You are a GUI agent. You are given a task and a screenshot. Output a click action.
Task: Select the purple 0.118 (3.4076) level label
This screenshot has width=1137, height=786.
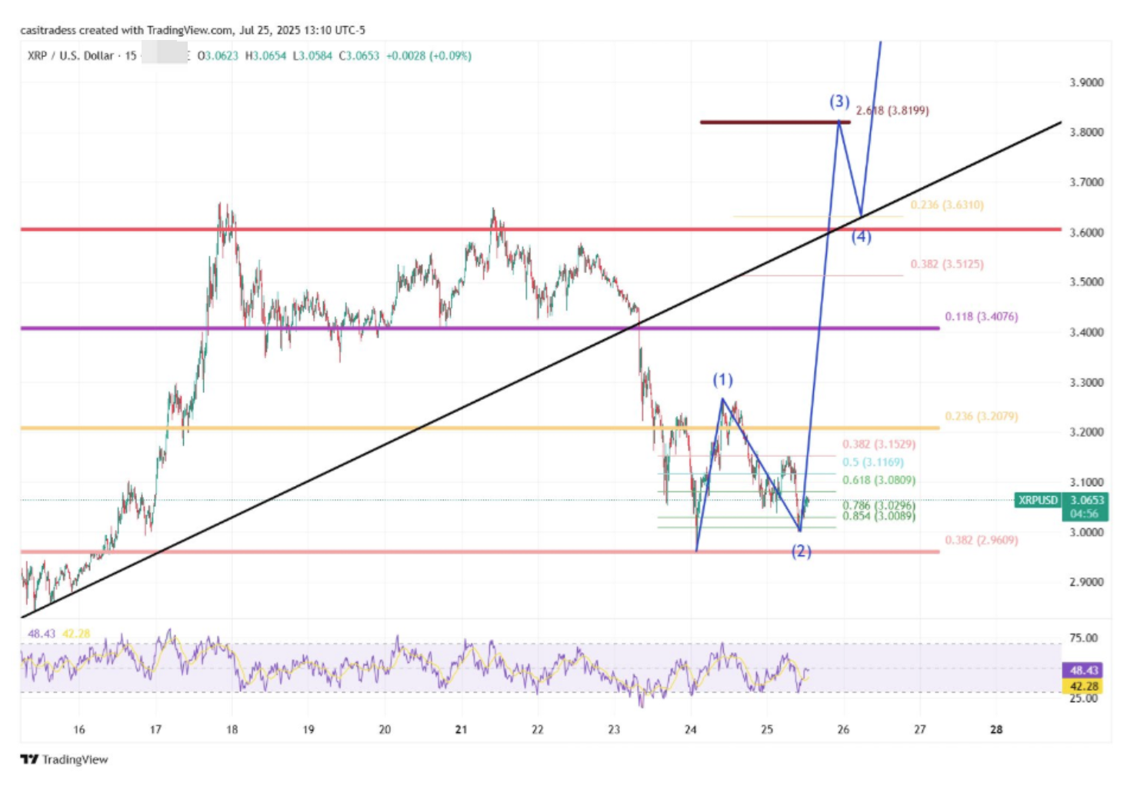click(x=981, y=316)
